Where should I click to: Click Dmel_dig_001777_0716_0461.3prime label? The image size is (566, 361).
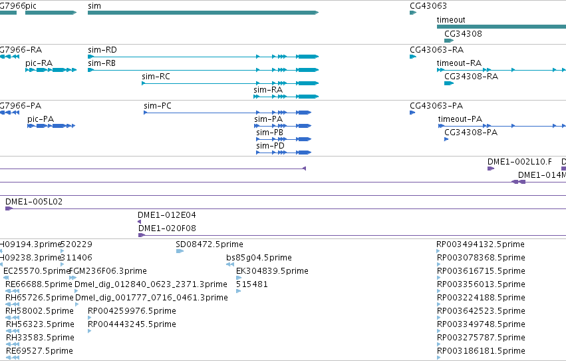point(152,298)
